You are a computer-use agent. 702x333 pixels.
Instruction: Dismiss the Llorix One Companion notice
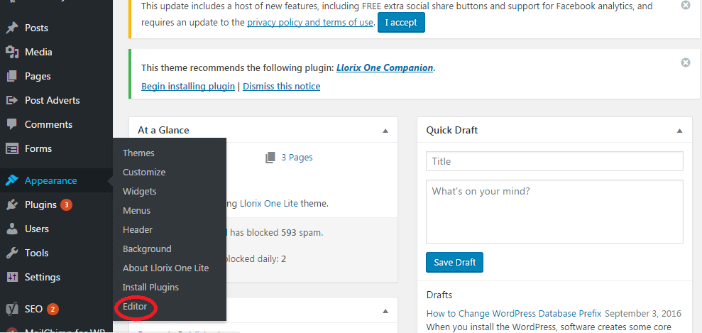(x=686, y=62)
